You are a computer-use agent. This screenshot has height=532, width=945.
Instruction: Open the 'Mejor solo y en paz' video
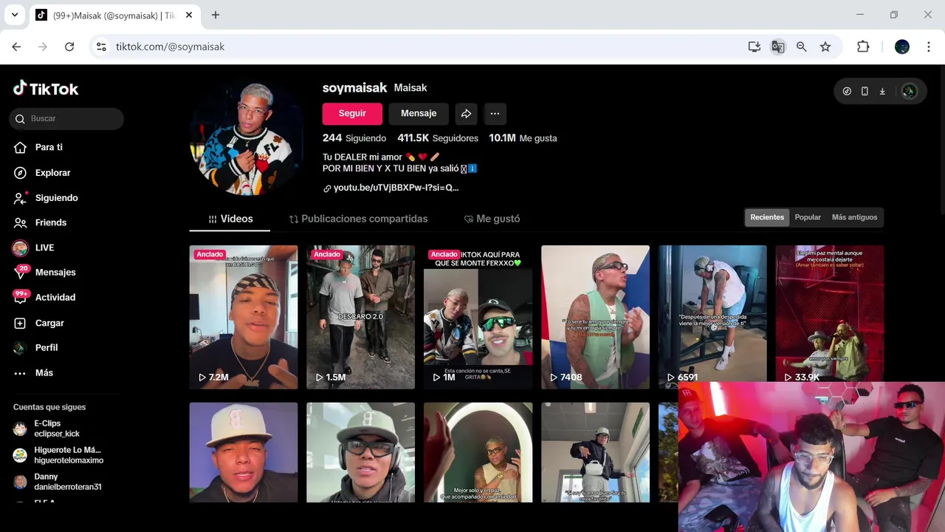(x=478, y=452)
